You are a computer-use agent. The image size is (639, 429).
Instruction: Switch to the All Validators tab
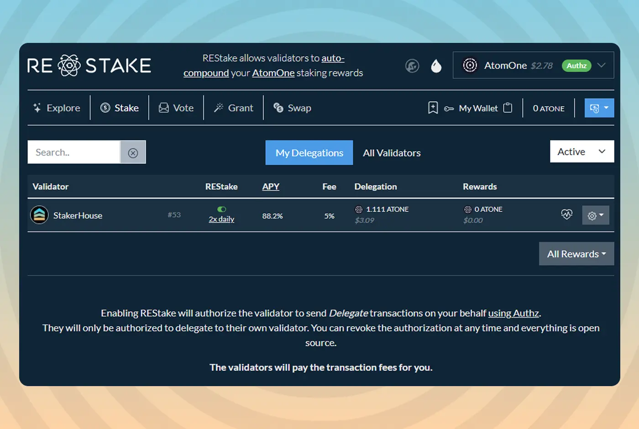coord(392,153)
